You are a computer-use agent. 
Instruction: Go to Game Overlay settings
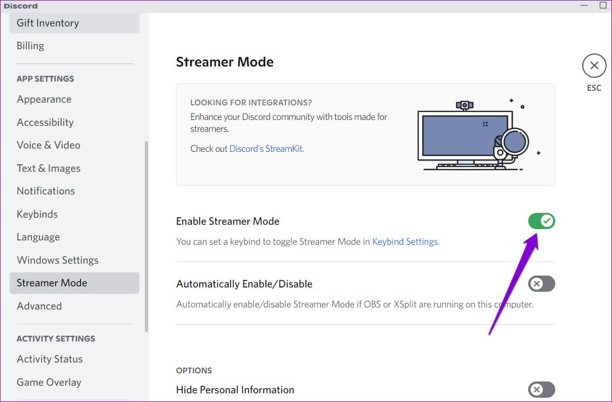(x=75, y=382)
